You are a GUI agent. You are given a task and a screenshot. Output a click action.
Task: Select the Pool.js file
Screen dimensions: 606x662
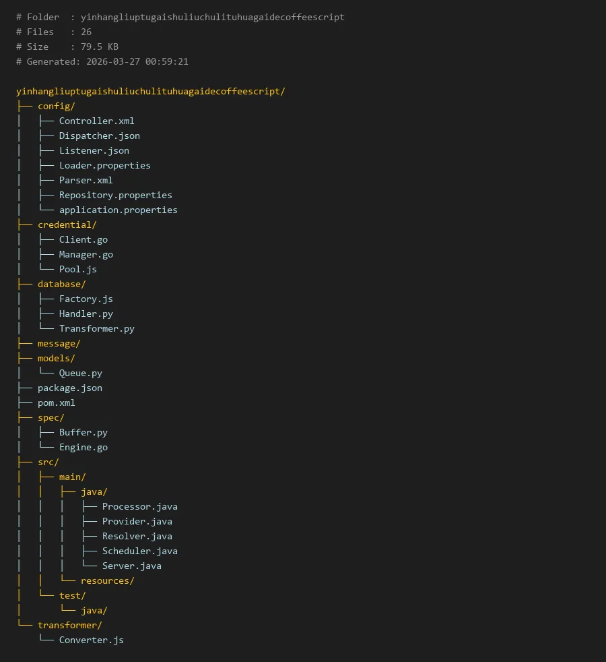pyautogui.click(x=77, y=269)
